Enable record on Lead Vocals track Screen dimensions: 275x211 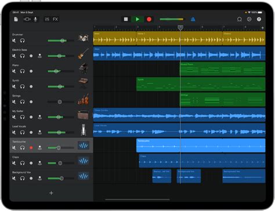[x=31, y=132]
